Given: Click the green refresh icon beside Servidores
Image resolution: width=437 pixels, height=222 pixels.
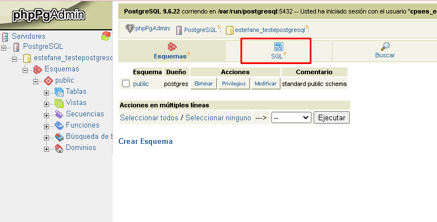Looking at the screenshot, I should point(106,36).
